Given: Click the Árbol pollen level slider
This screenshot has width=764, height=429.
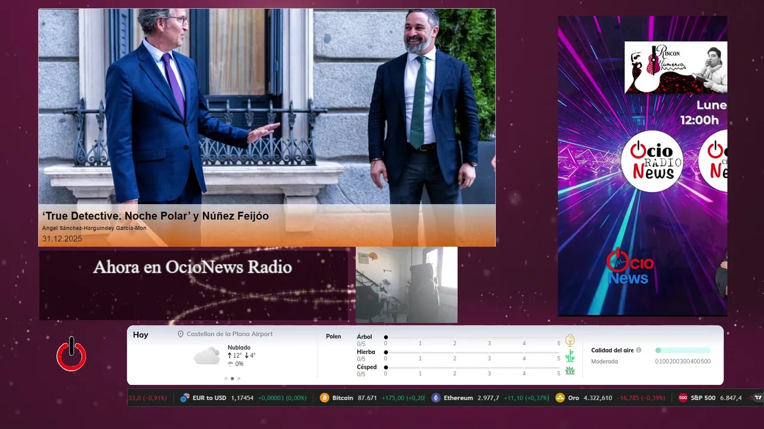Looking at the screenshot, I should click(472, 337).
